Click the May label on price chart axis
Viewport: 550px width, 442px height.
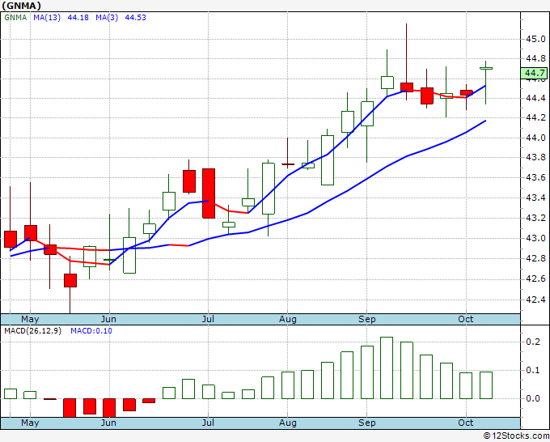click(30, 319)
